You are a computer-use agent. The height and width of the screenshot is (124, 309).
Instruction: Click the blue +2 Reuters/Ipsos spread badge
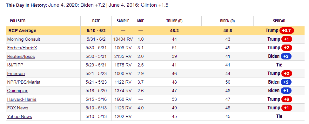click(286, 56)
